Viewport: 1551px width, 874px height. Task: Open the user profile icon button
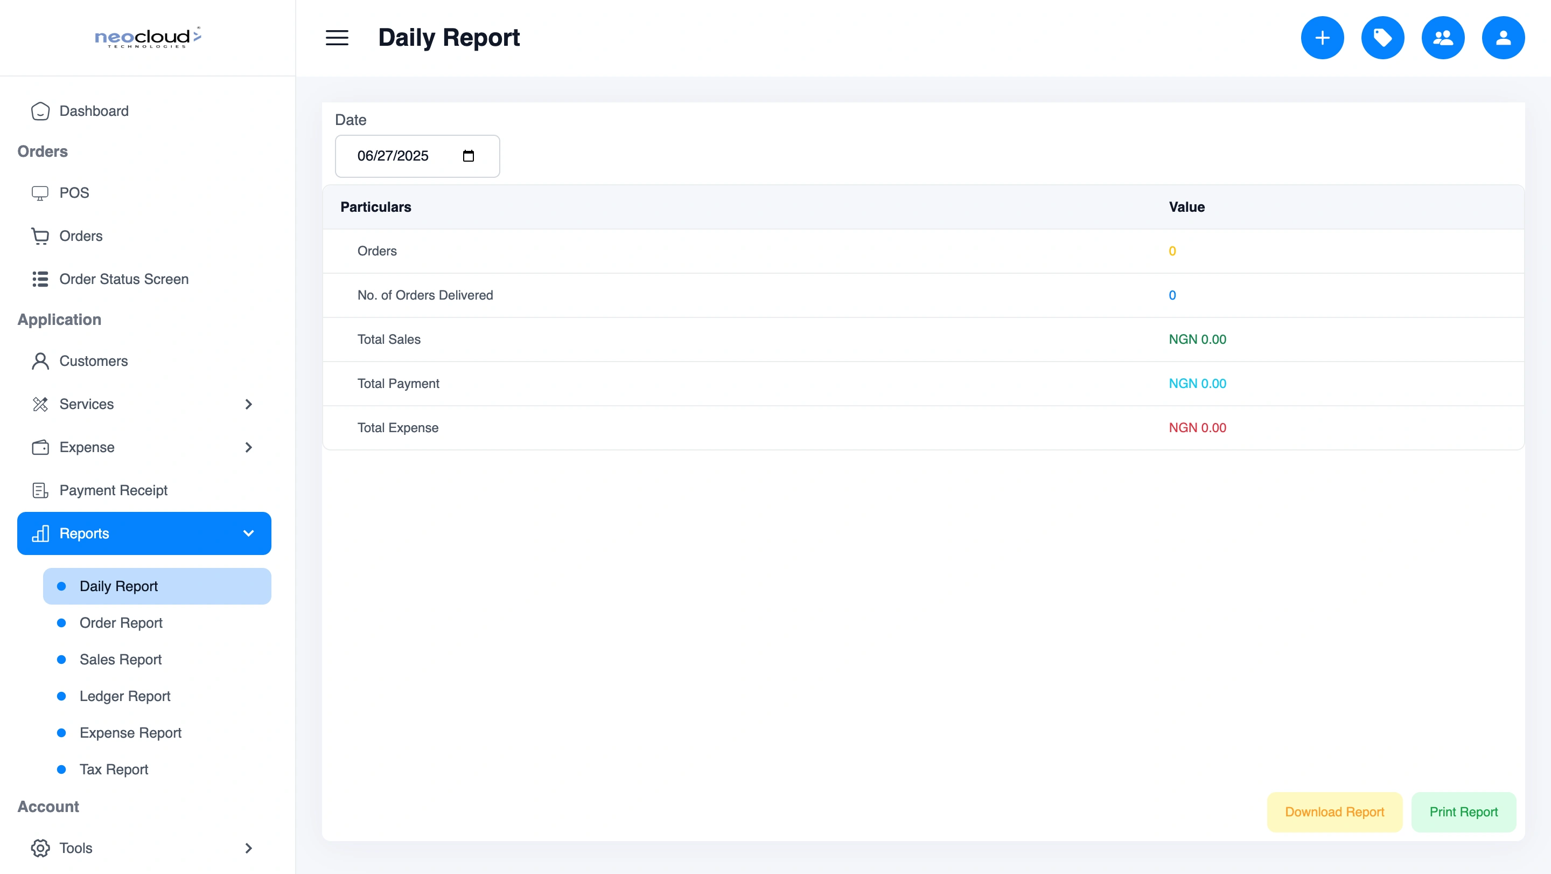[1503, 37]
